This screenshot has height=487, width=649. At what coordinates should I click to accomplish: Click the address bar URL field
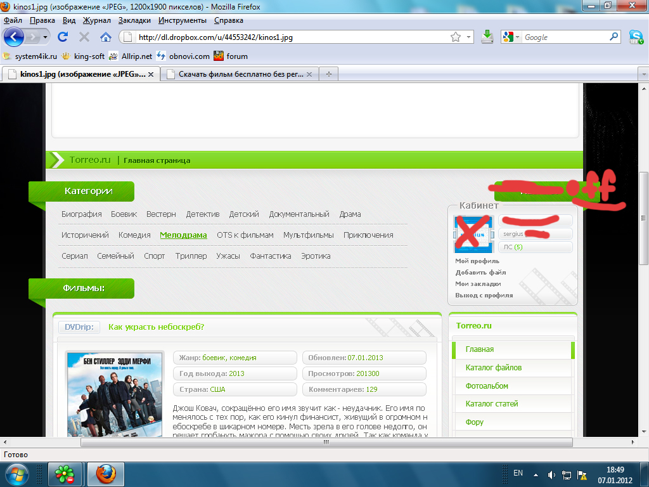[x=293, y=37]
